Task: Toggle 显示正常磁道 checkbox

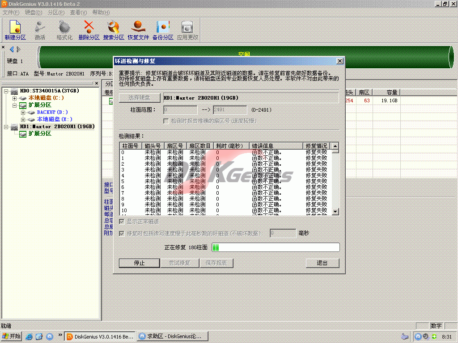Action: 122,222
